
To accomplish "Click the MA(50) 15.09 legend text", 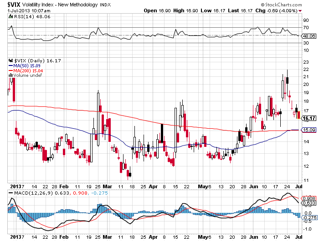I will click(x=27, y=66).
